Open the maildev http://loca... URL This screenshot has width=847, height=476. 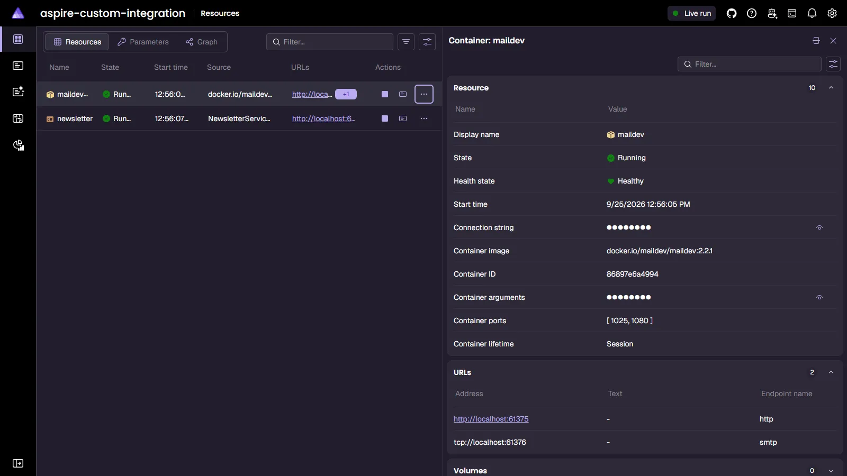coord(312,94)
